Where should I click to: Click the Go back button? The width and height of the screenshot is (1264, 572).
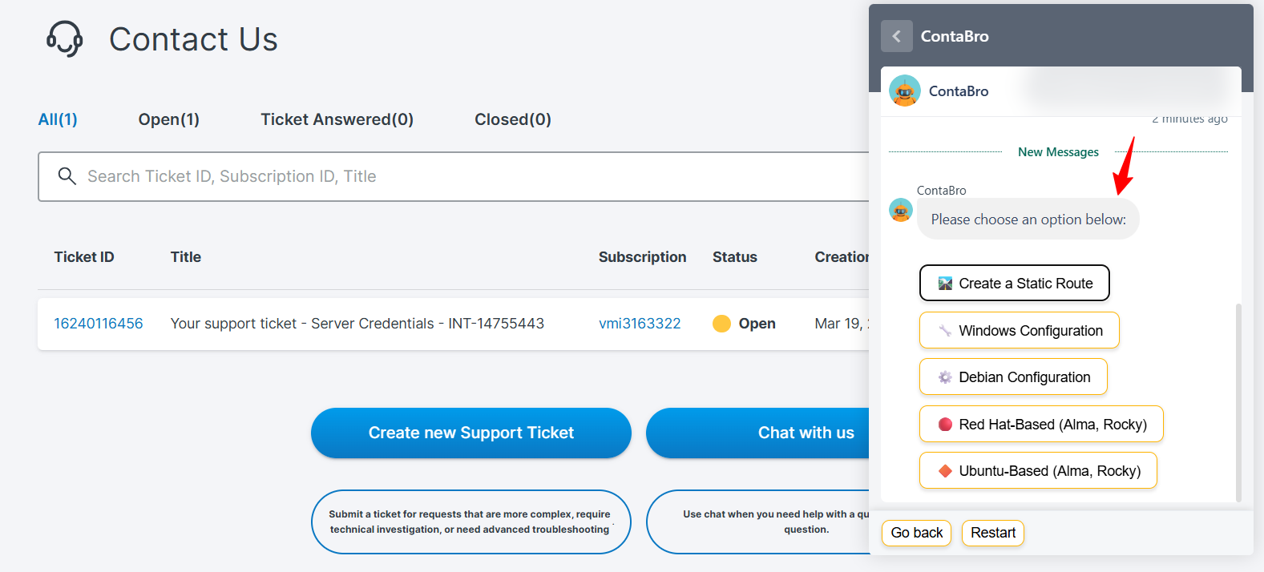[x=916, y=533]
